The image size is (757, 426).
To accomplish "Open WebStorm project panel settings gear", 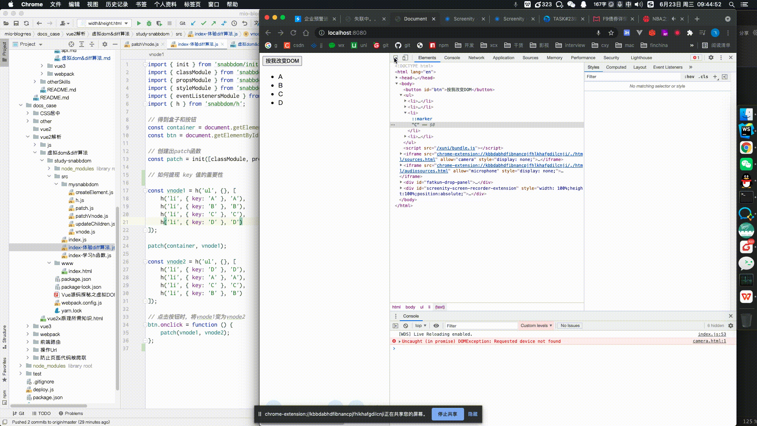I will coord(104,44).
